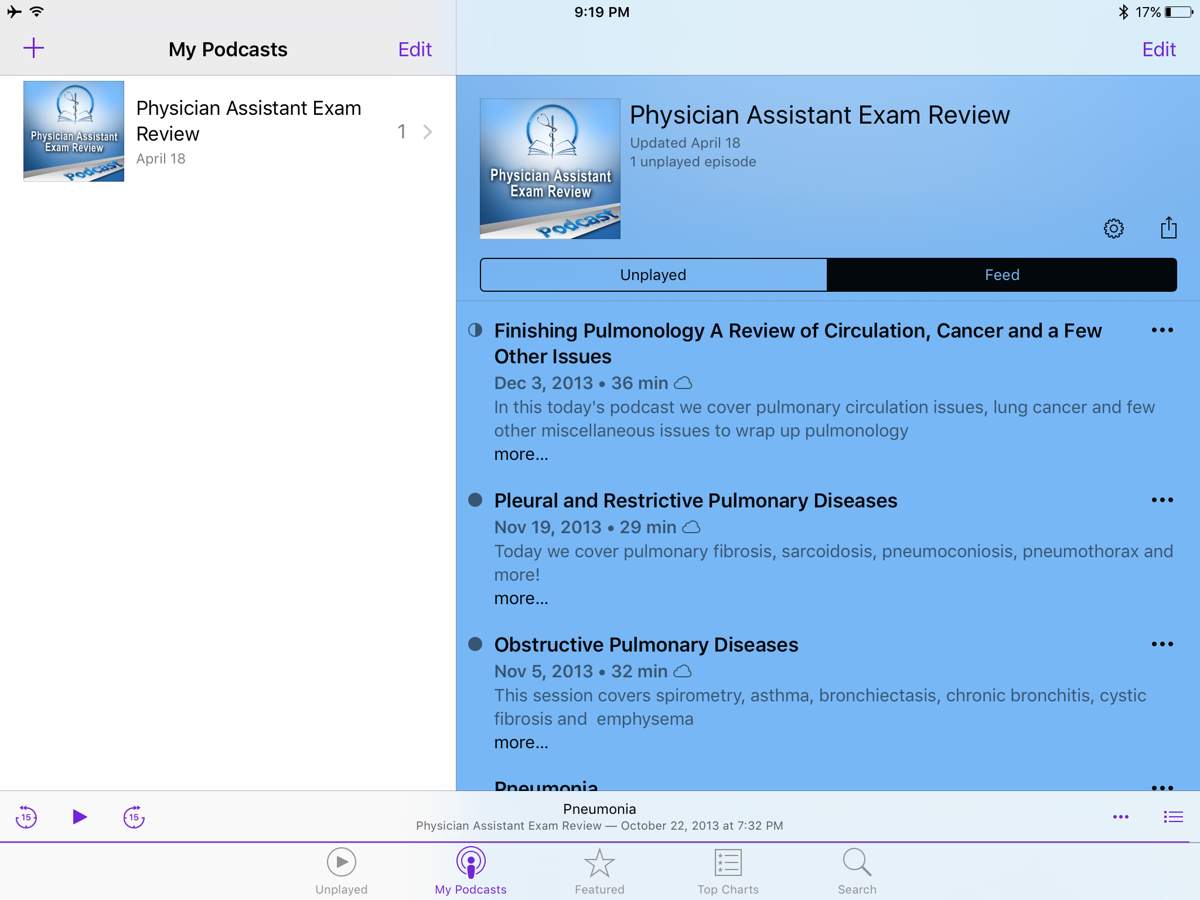
Task: Expand more text for Obstructive Pulmonary Diseases
Action: tap(521, 742)
